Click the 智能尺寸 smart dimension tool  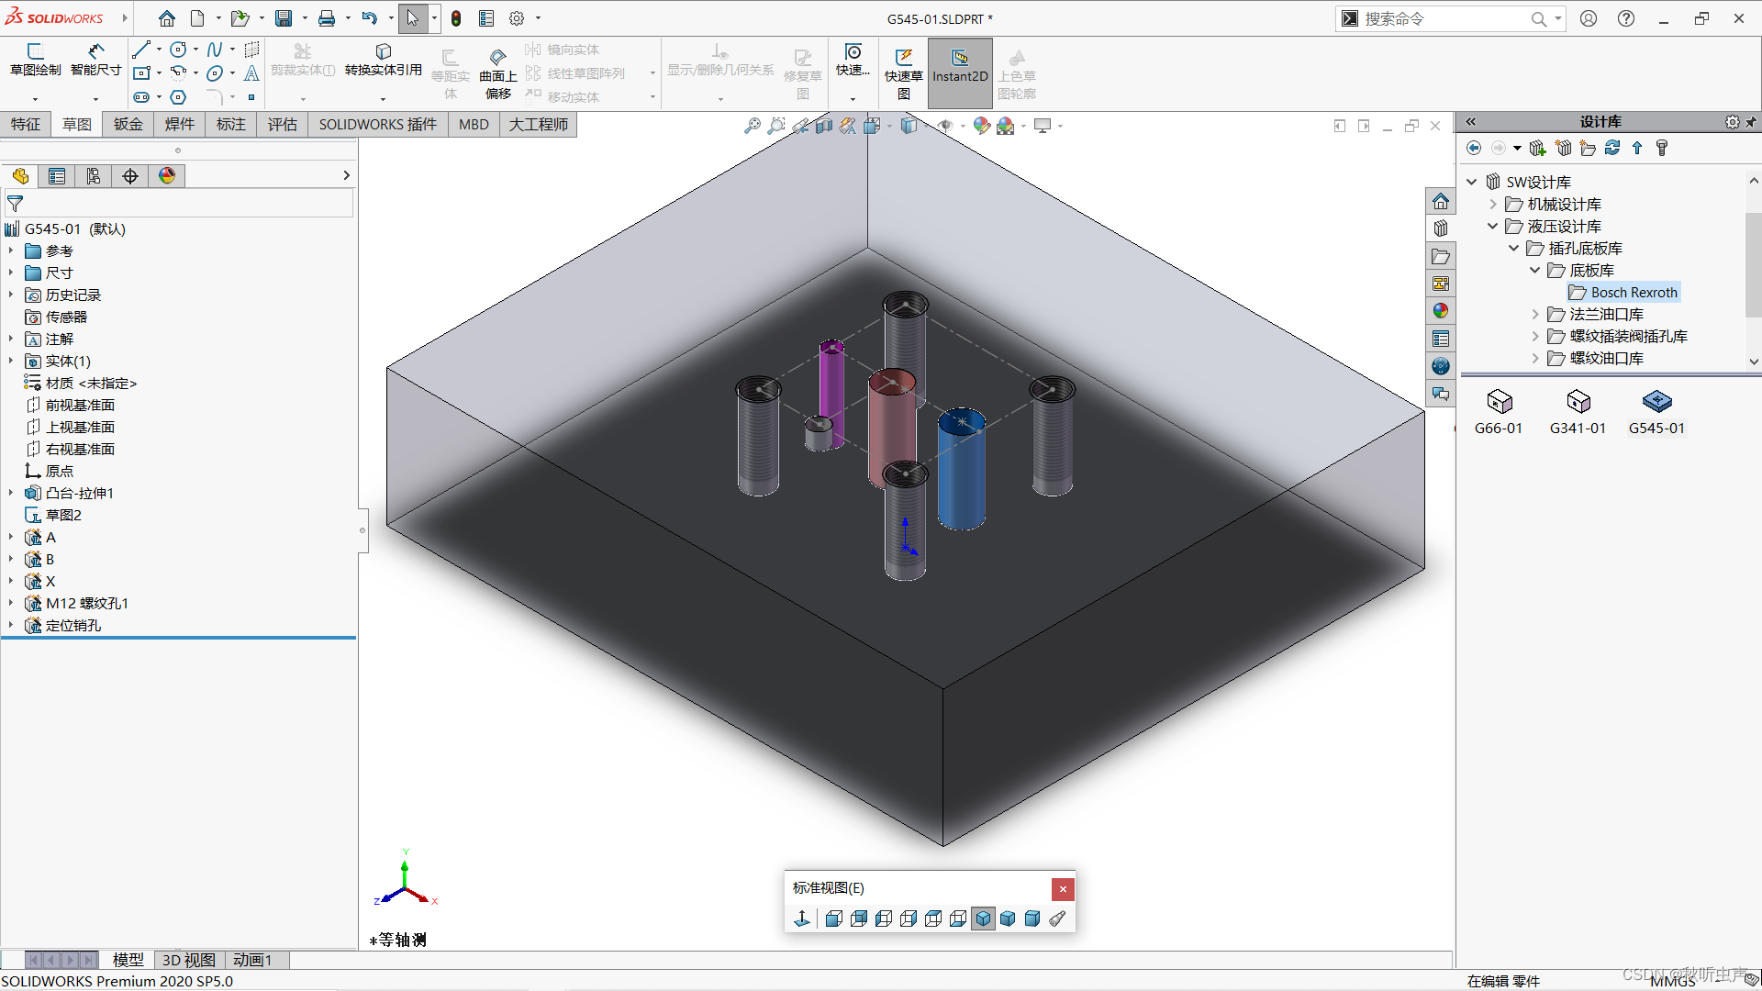click(x=96, y=61)
